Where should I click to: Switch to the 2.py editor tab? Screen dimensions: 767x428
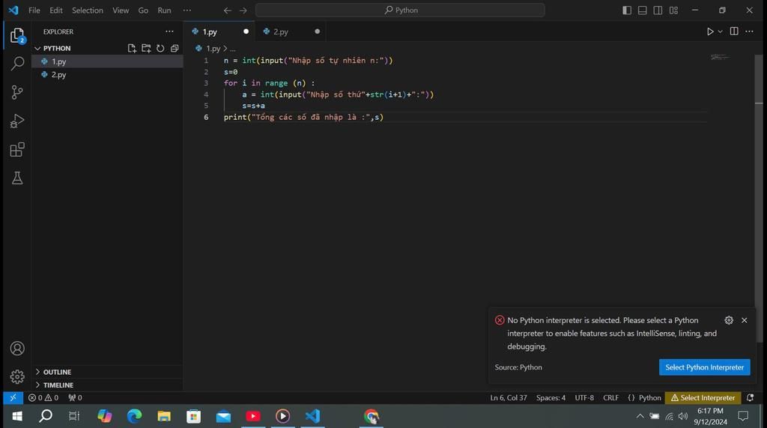[281, 31]
